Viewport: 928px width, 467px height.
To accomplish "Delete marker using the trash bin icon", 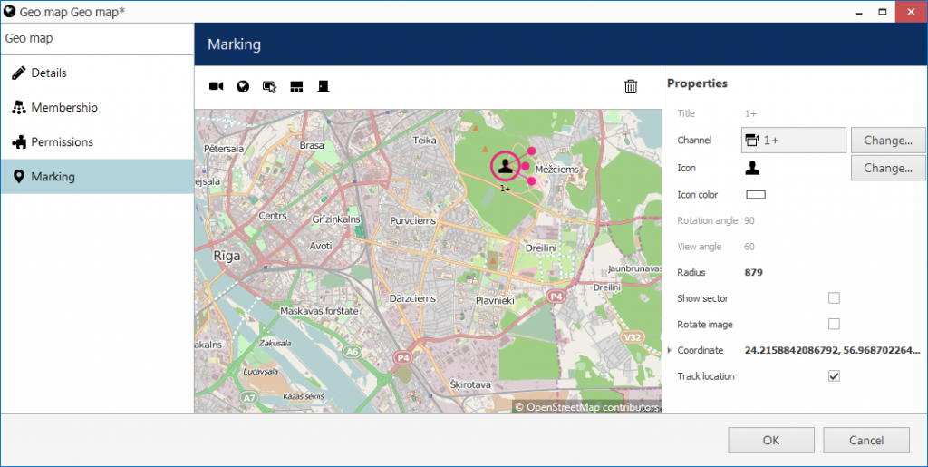I will pyautogui.click(x=631, y=86).
